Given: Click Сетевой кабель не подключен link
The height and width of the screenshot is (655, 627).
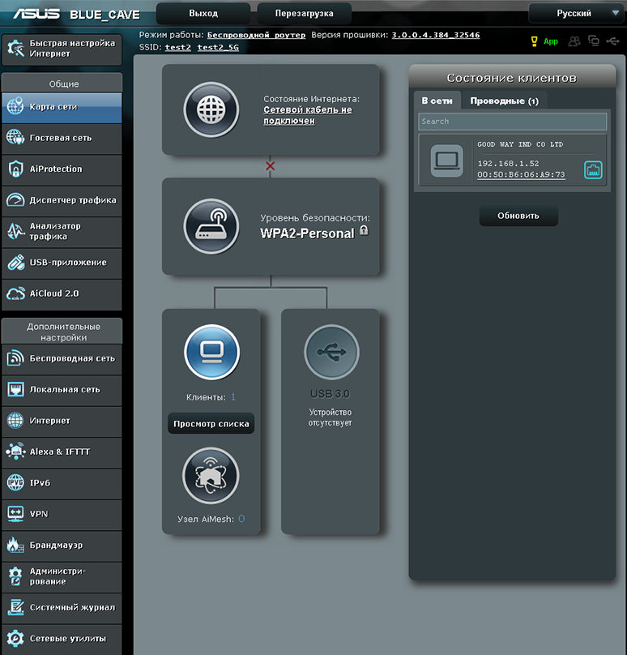Looking at the screenshot, I should pos(308,115).
